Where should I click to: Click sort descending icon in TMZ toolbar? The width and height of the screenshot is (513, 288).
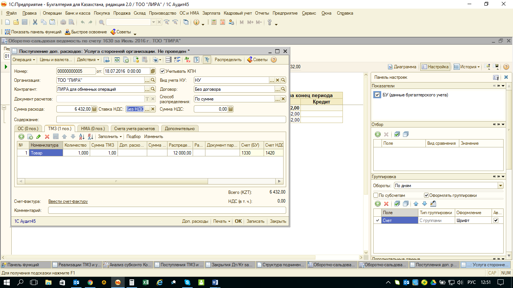pos(91,136)
